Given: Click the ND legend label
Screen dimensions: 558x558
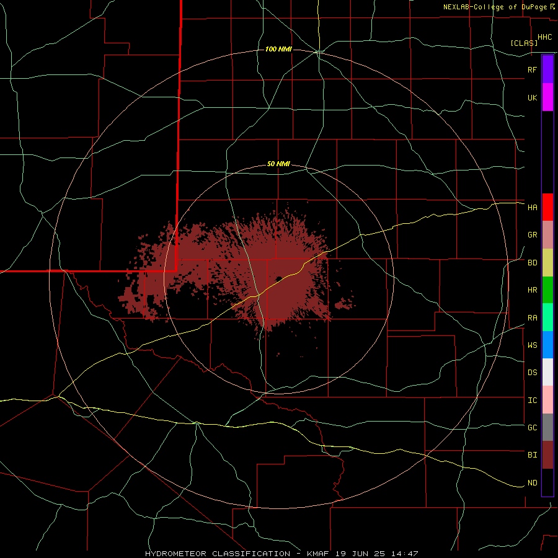Looking at the screenshot, I should pos(532,482).
